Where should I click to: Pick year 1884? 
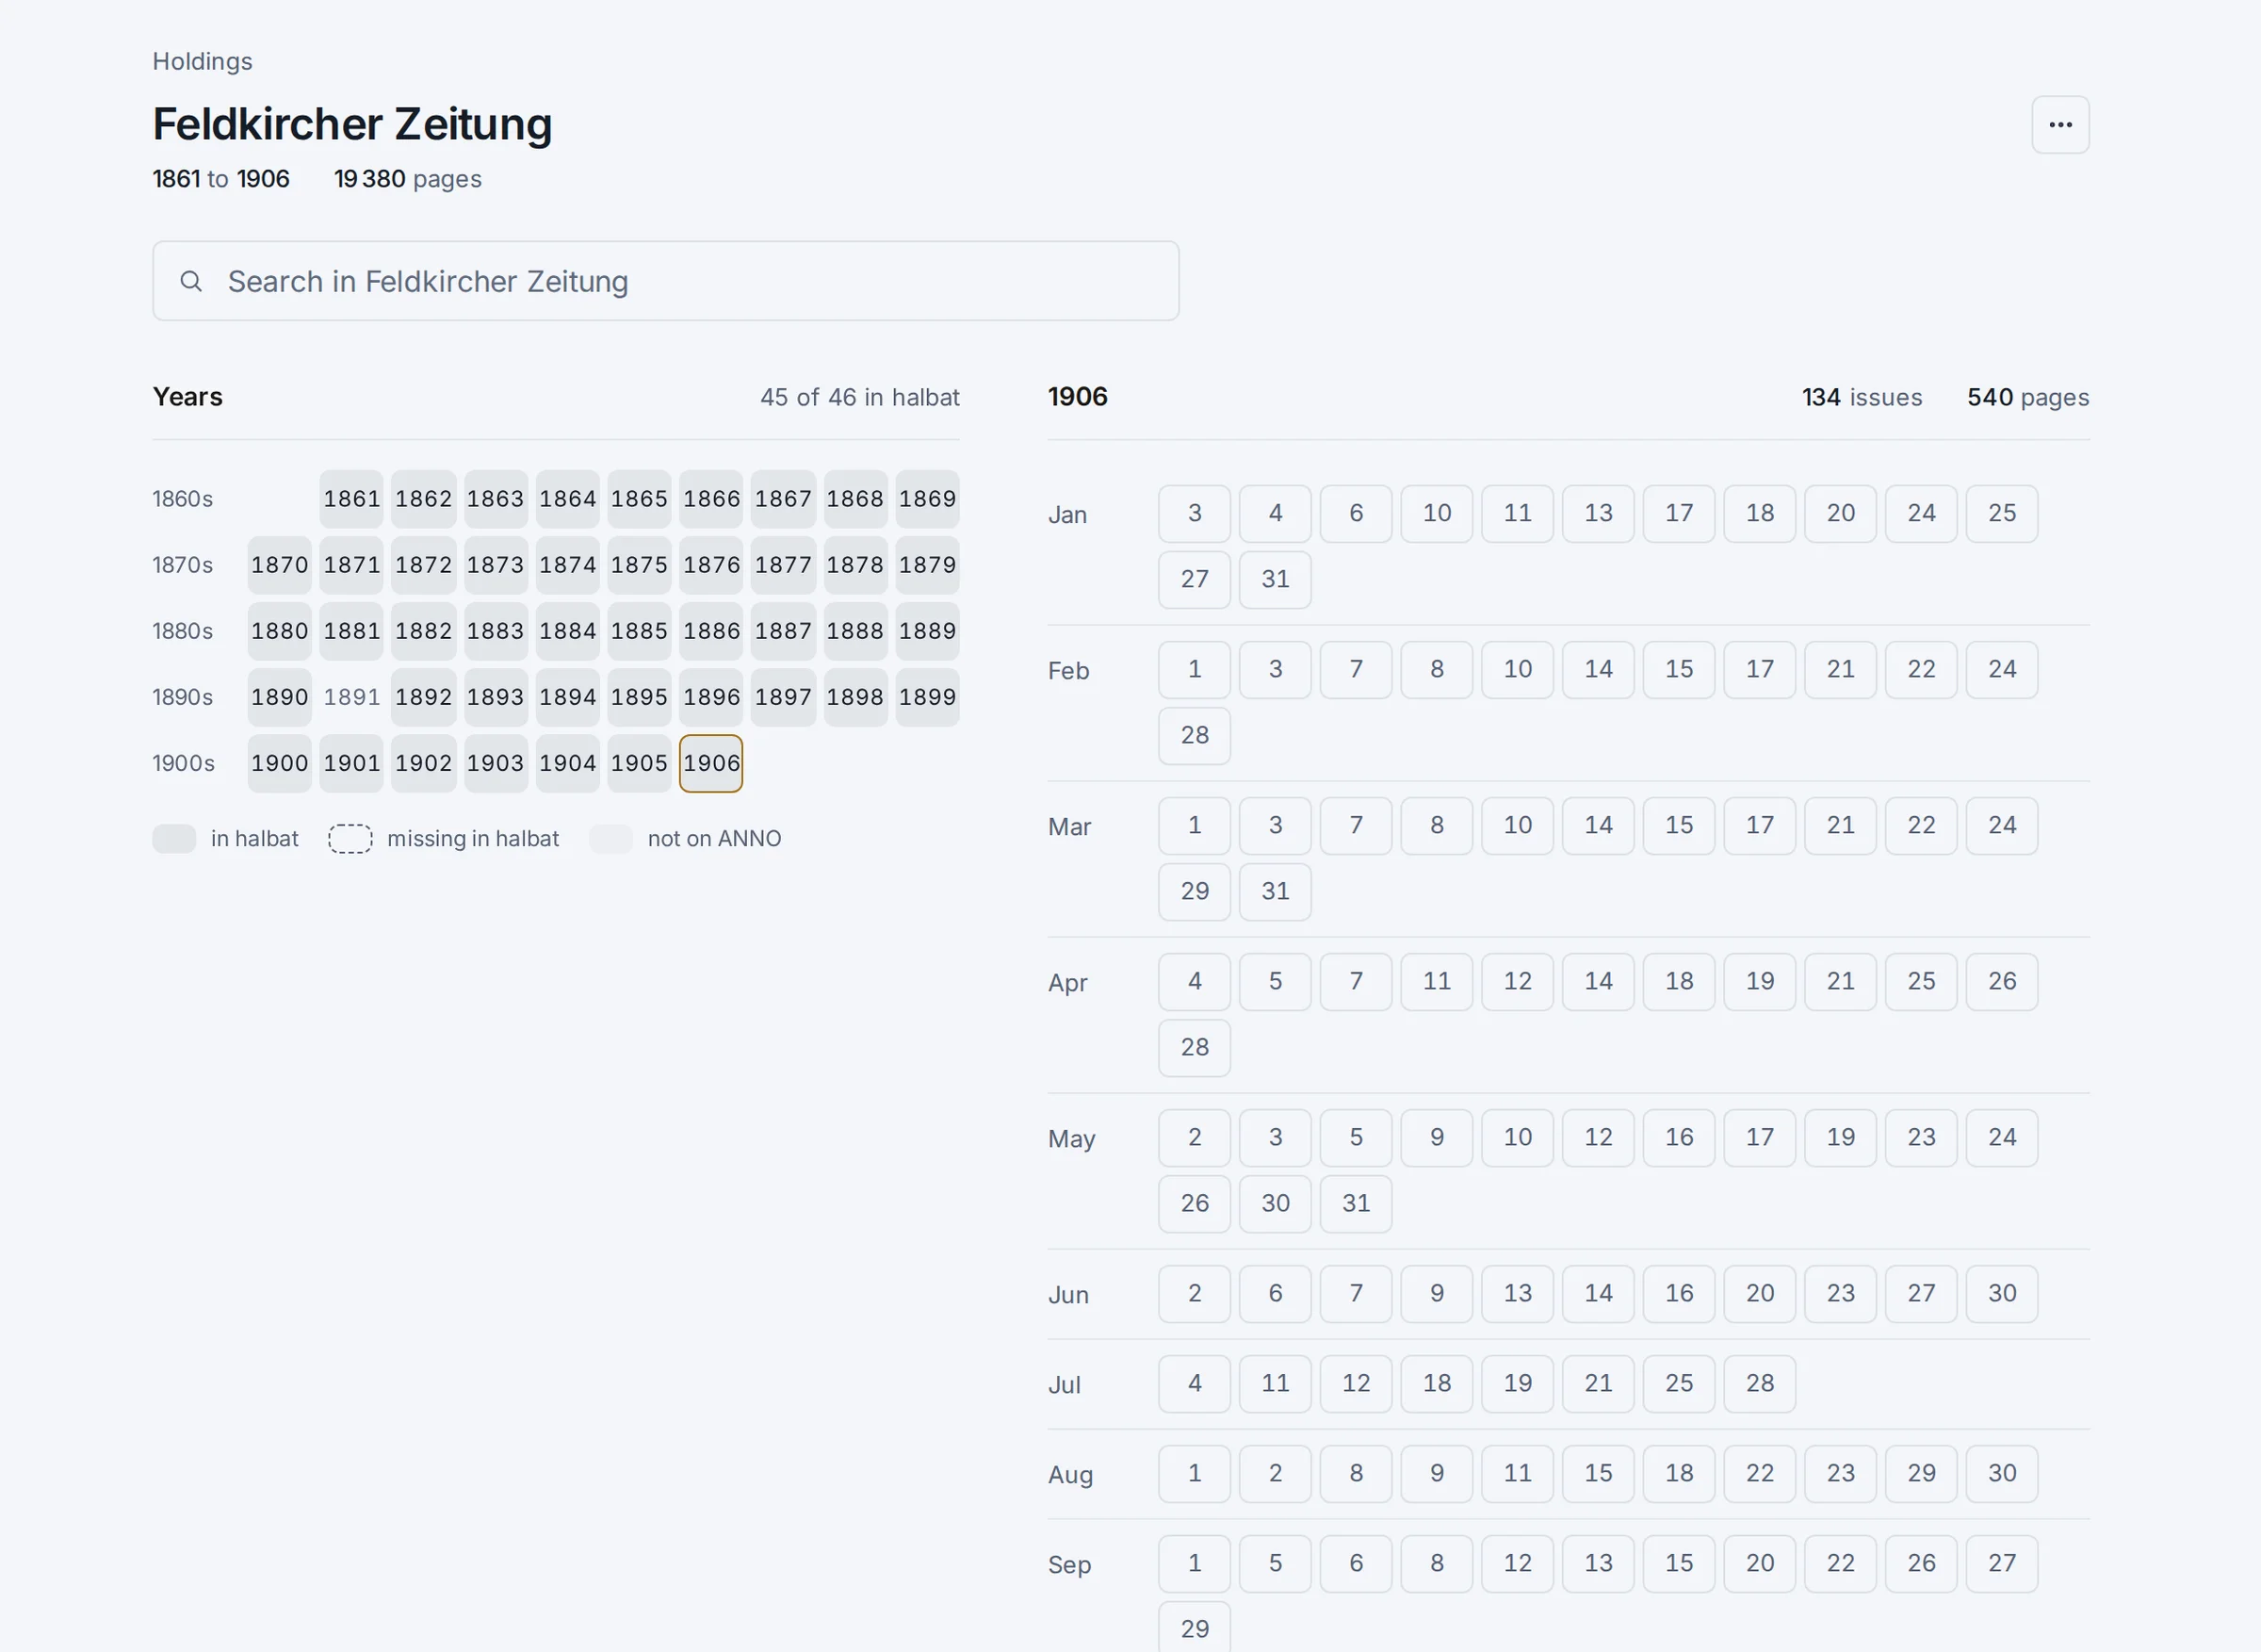pyautogui.click(x=568, y=631)
